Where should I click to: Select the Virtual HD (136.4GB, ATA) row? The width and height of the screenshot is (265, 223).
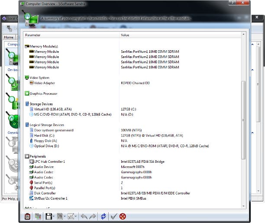53,109
